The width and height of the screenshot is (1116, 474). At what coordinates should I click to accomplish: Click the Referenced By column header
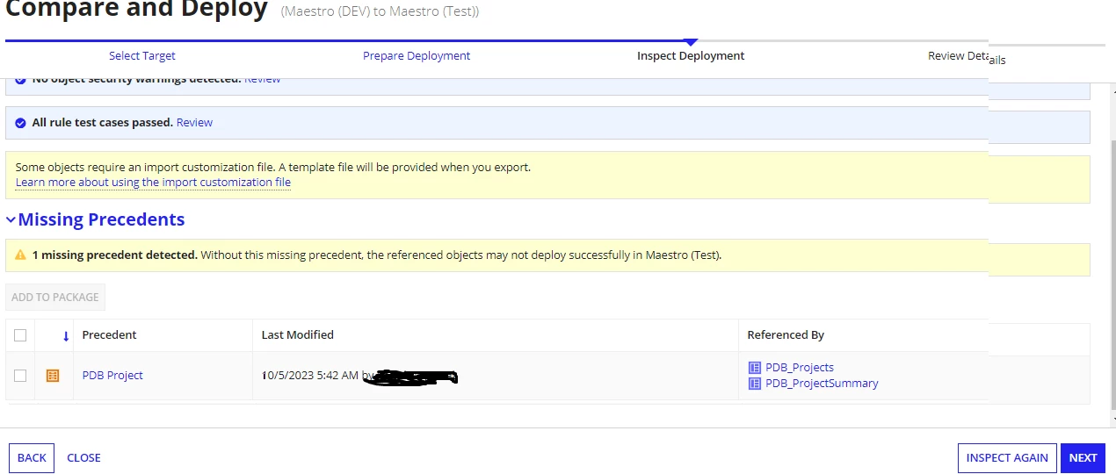[x=786, y=335]
